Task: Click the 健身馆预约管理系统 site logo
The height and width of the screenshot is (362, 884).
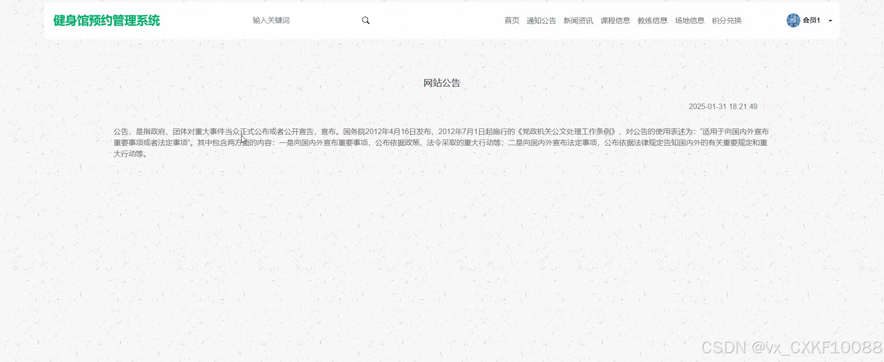Action: pos(107,20)
